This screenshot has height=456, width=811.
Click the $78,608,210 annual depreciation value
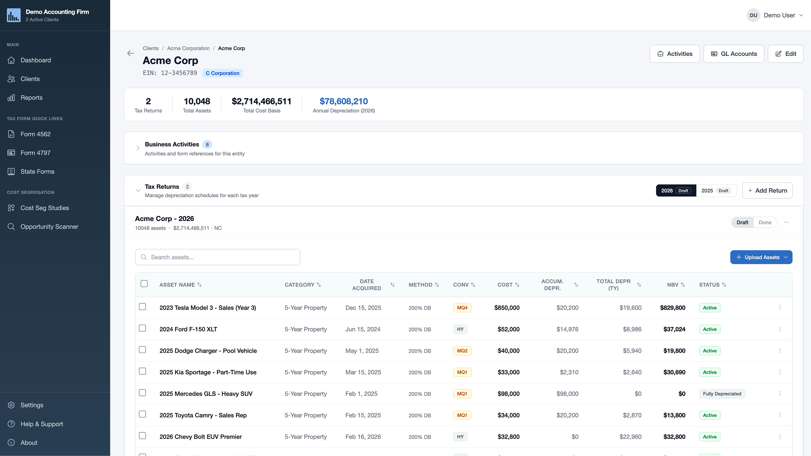coord(344,101)
